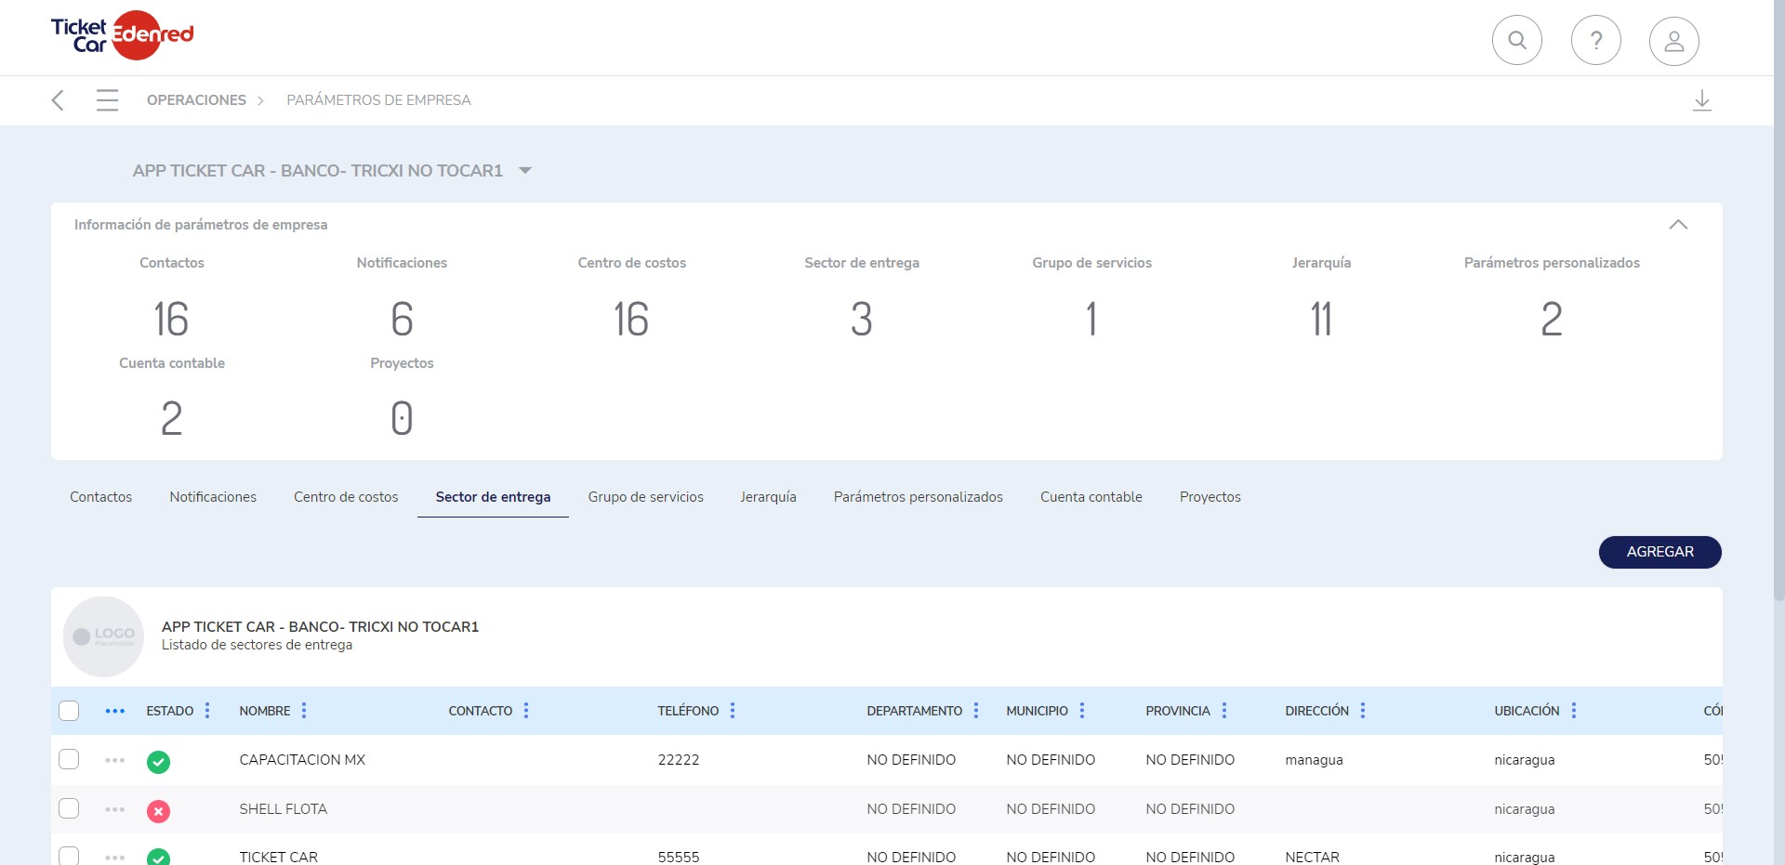The width and height of the screenshot is (1785, 865).
Task: Switch to the Notificaciones tab
Action: click(x=213, y=497)
